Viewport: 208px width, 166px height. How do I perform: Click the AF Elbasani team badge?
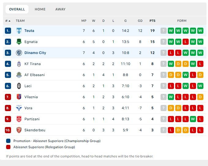click(x=19, y=75)
